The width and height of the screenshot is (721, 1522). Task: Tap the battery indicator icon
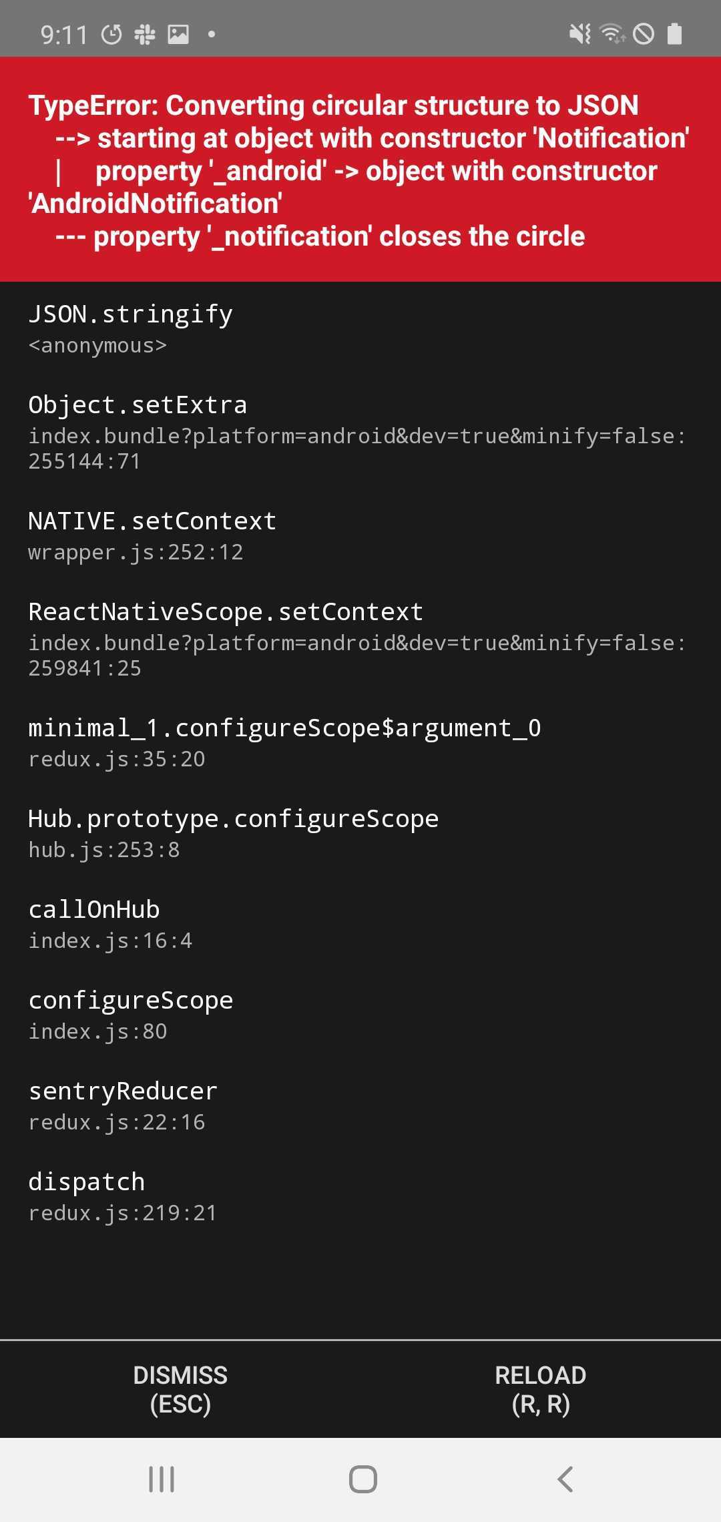pos(674,32)
